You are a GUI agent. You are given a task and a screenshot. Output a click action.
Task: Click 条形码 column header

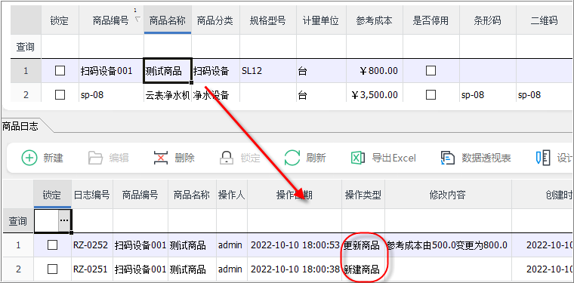[487, 20]
